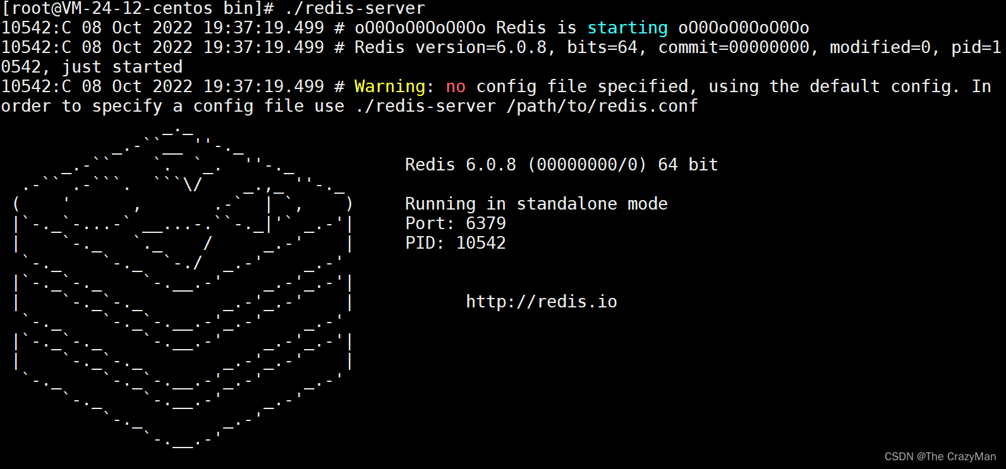Click the shell prompt [root@VM-24-12-centos bin]#

coord(138,9)
